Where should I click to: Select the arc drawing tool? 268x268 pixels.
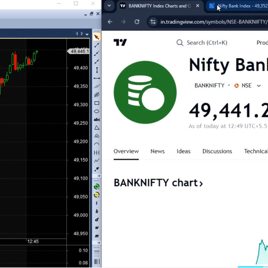[x=97, y=144]
